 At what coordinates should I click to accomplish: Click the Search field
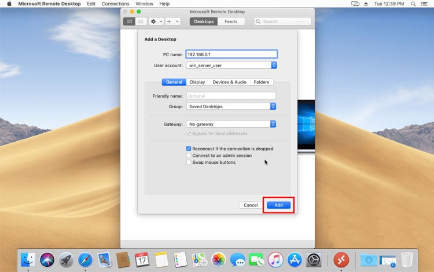pyautogui.click(x=282, y=21)
